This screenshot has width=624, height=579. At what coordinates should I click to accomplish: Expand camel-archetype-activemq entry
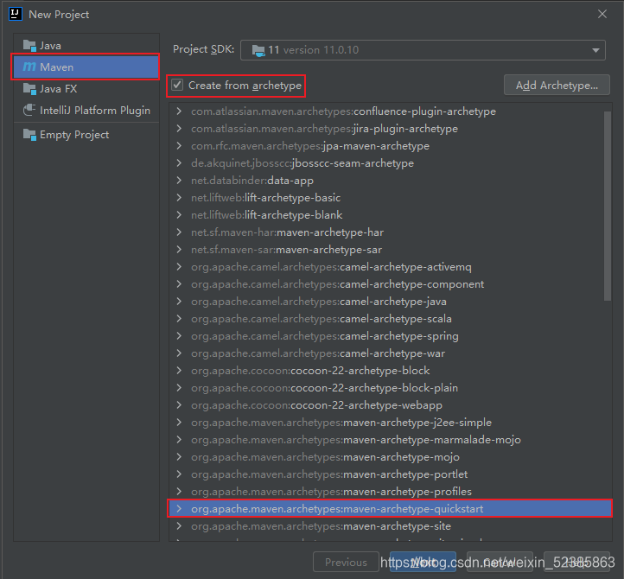tap(179, 267)
